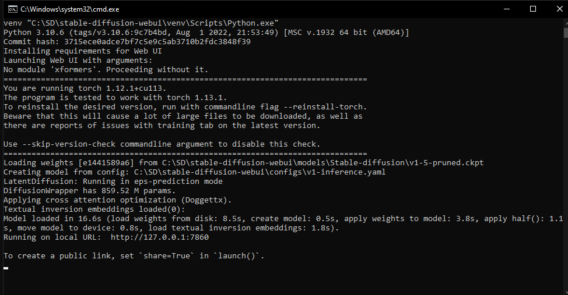Click the scrollbar up arrow

click(566, 23)
